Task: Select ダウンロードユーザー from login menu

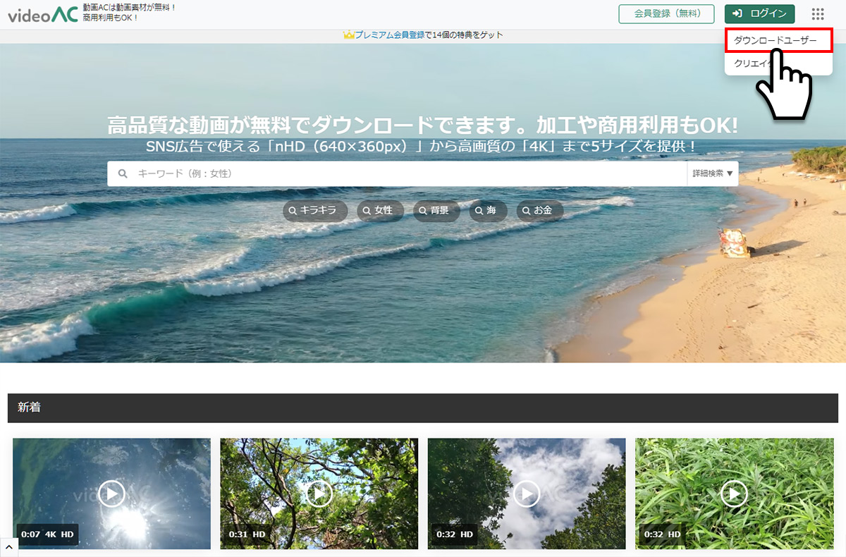Action: pyautogui.click(x=778, y=41)
